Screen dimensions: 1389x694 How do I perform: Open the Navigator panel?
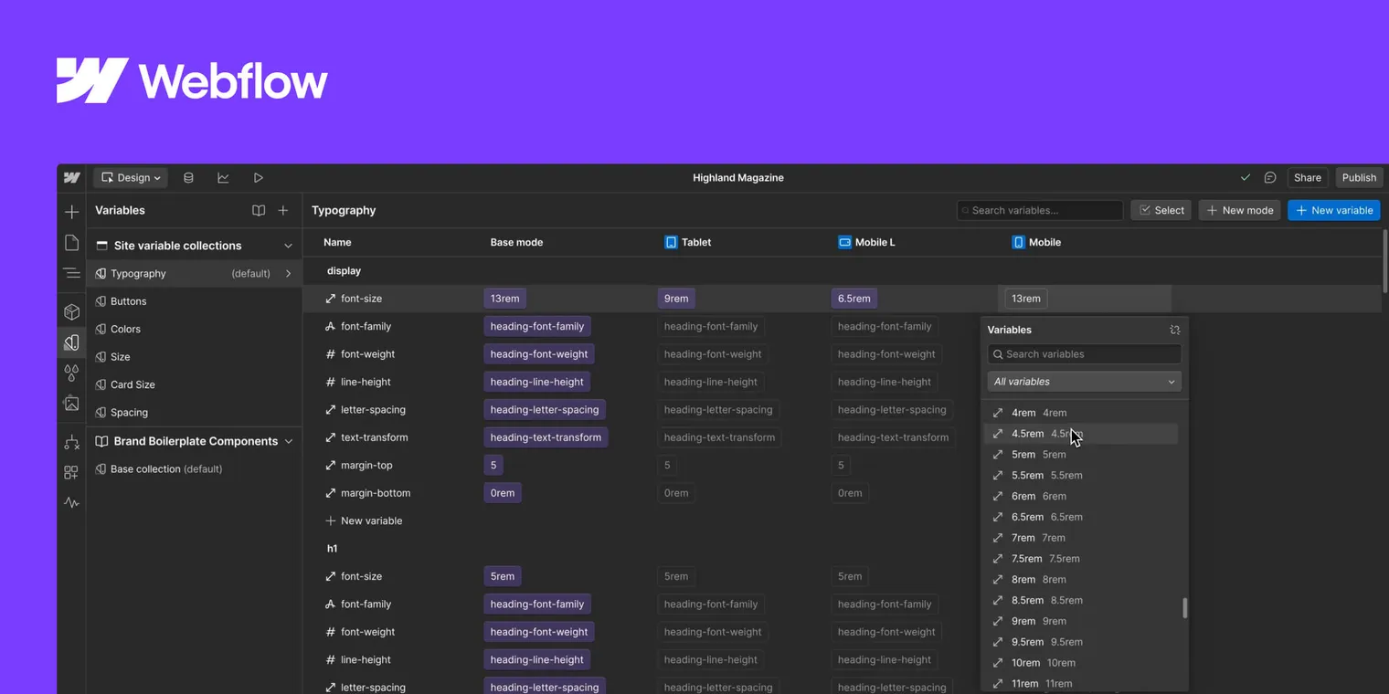tap(71, 273)
